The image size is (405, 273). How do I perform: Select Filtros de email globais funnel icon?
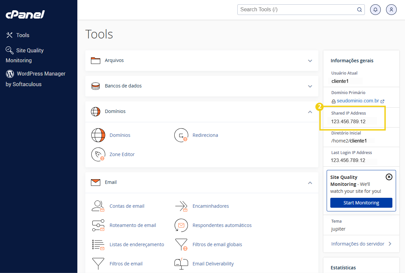(181, 245)
